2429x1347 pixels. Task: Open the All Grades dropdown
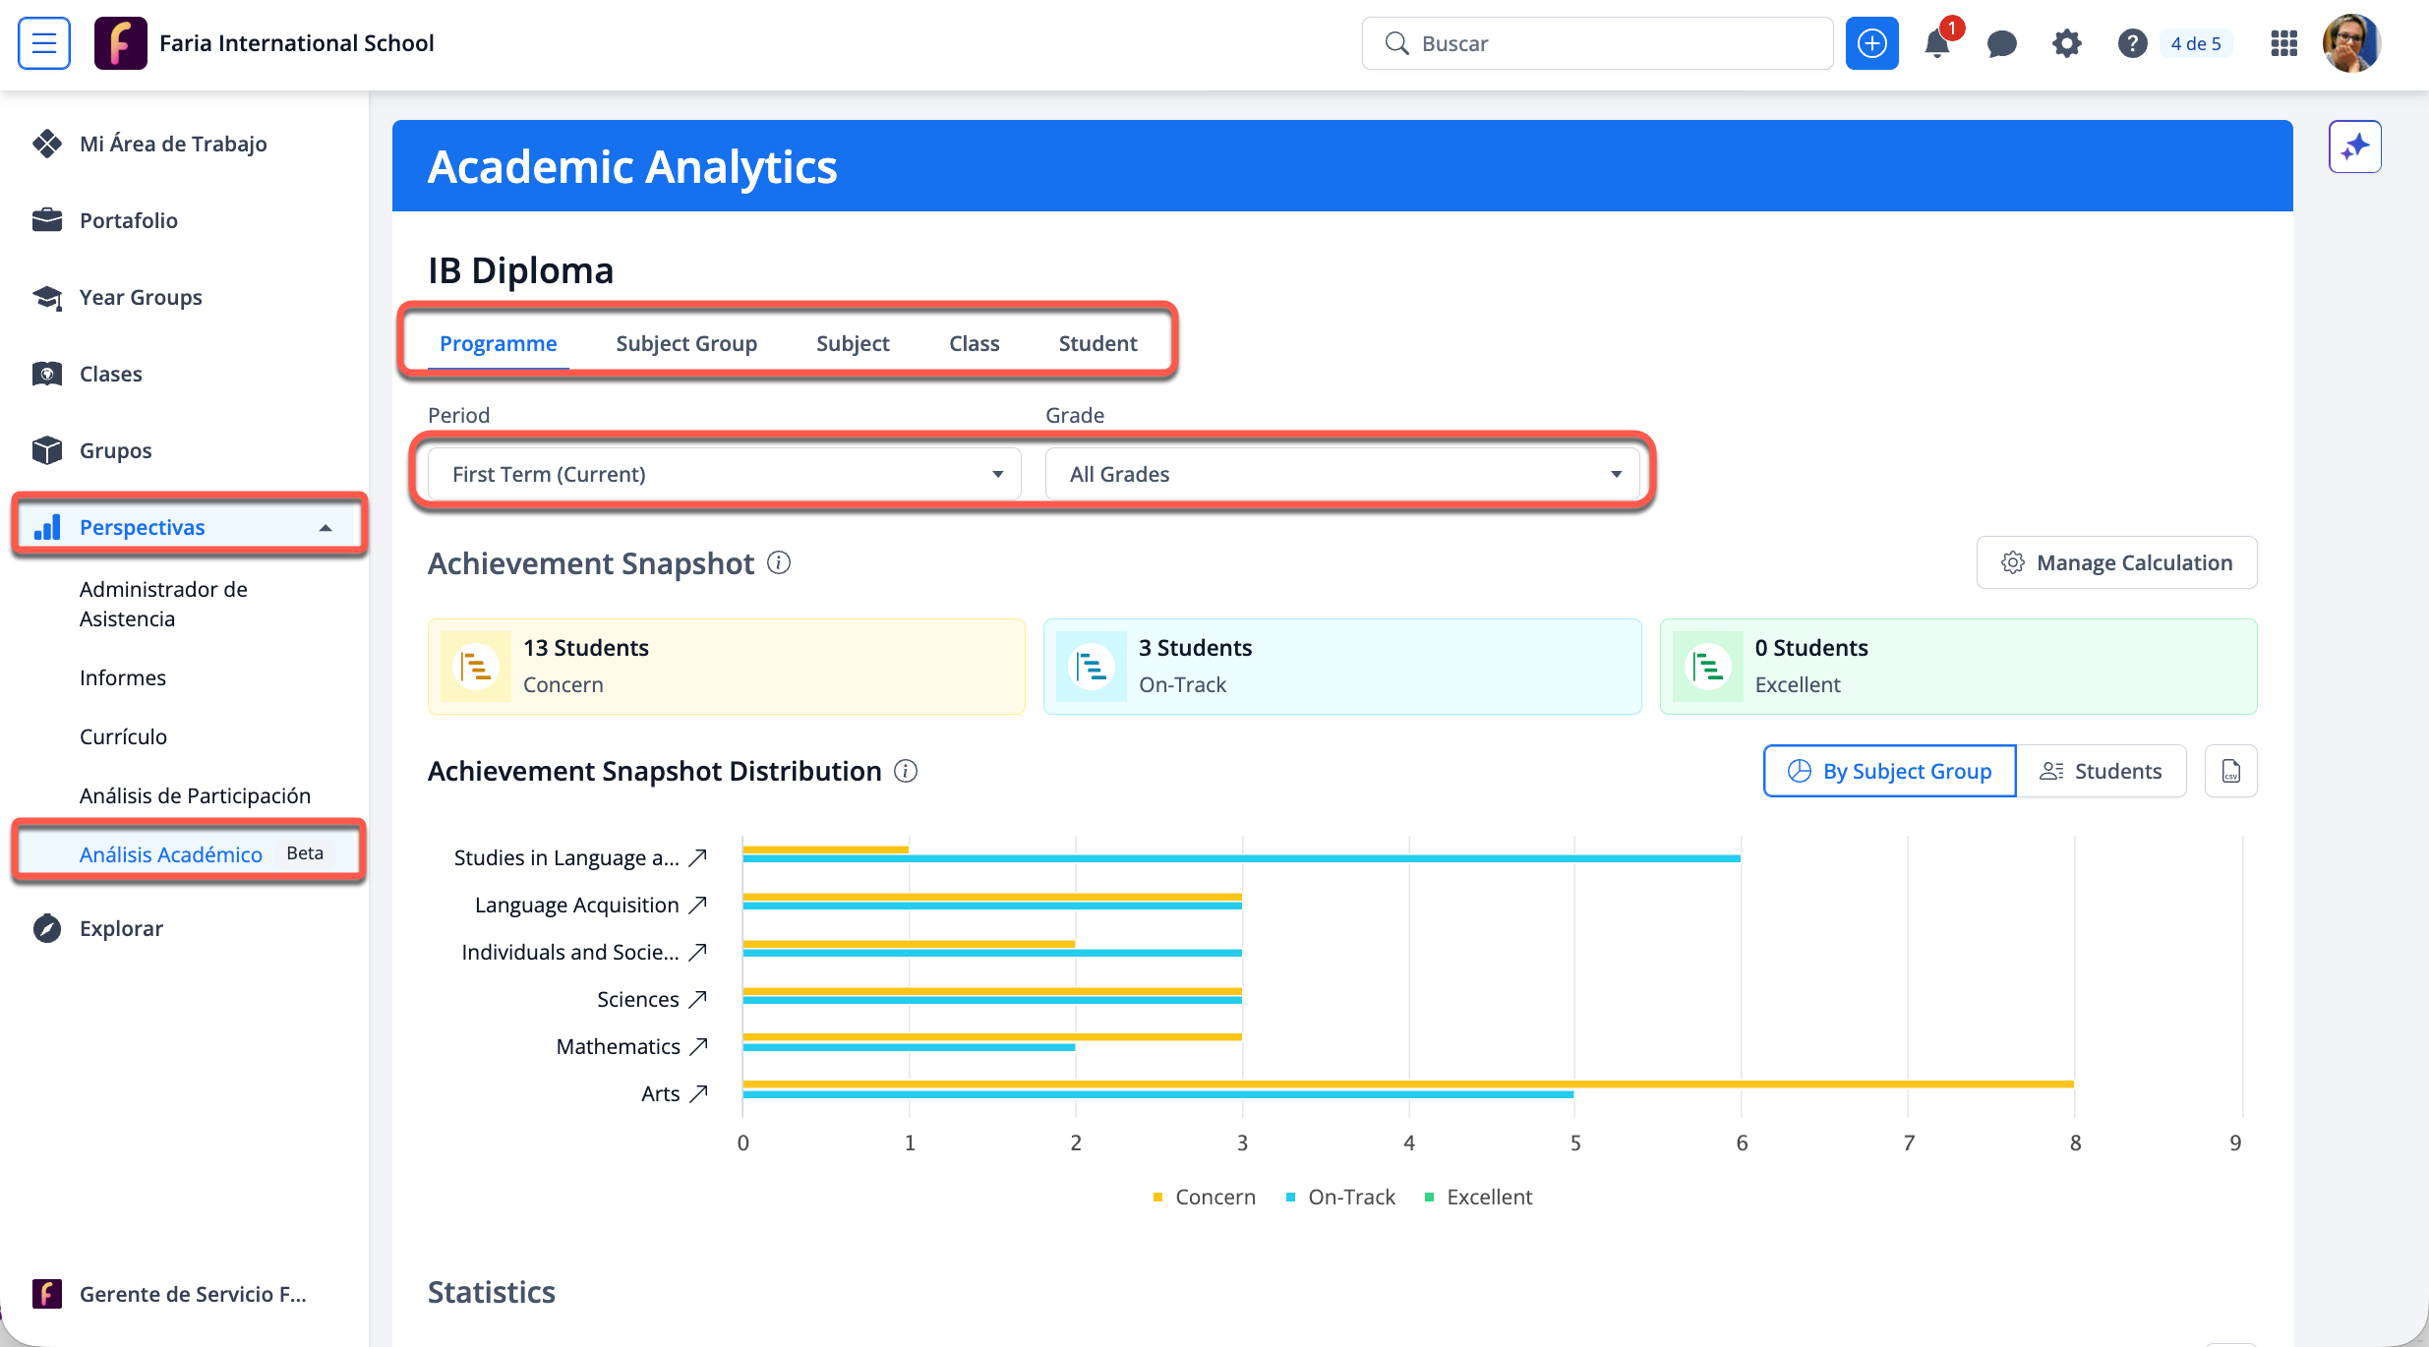click(1343, 474)
